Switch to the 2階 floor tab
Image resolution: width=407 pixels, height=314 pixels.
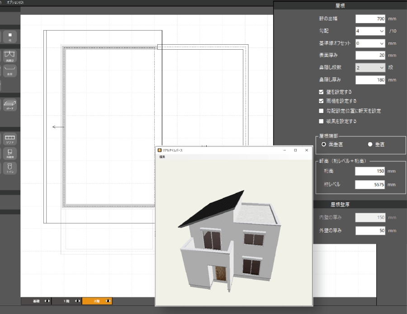97,301
